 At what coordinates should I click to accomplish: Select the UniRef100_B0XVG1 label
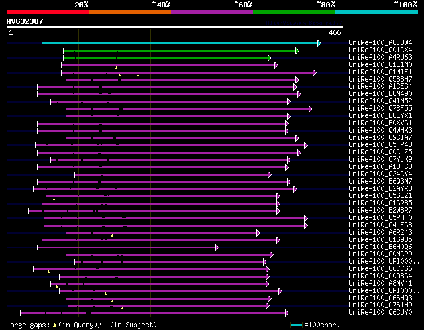coord(380,123)
